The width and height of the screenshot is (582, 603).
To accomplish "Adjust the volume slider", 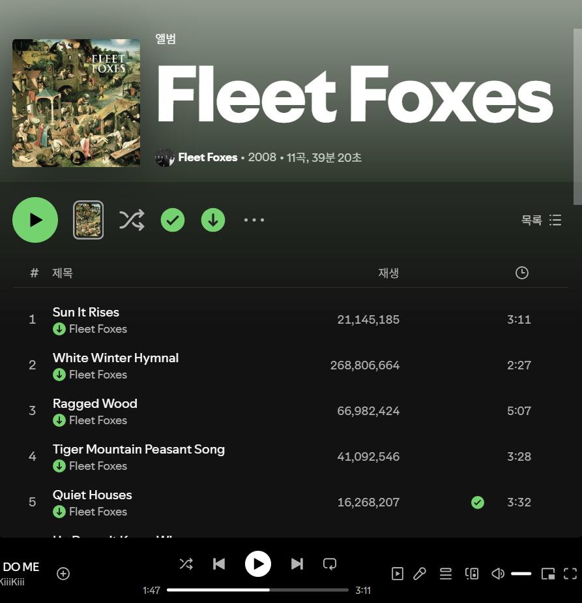I will click(521, 574).
